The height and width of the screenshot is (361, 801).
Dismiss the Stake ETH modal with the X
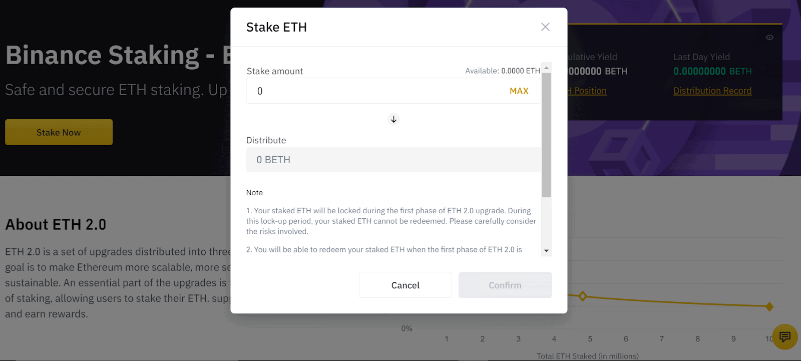[545, 27]
